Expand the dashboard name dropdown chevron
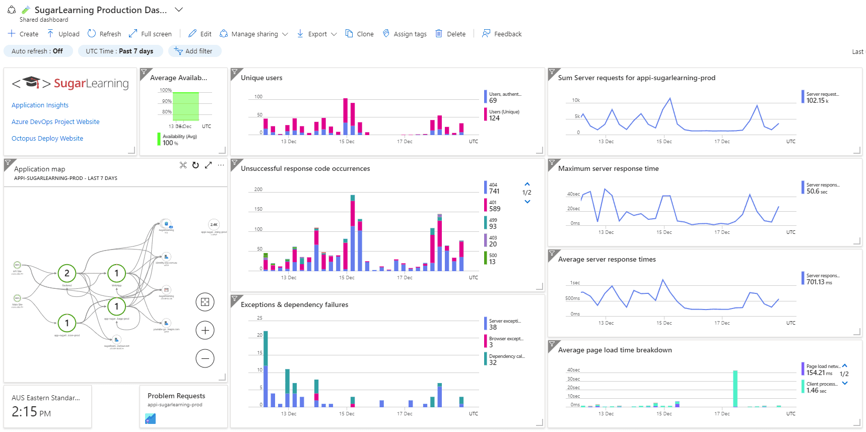866x432 pixels. [178, 10]
